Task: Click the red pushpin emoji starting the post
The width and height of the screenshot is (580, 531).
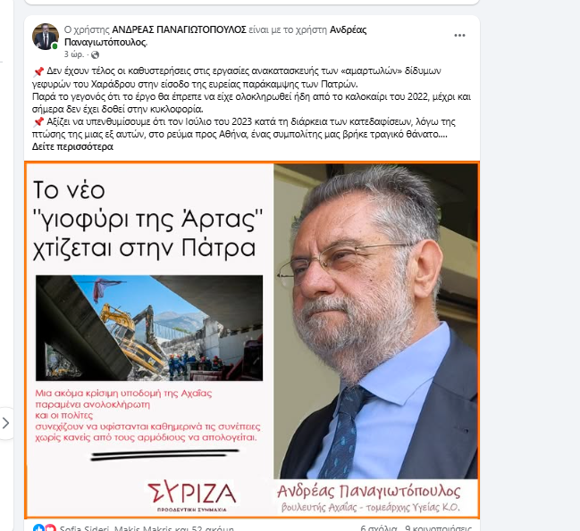Action: click(x=38, y=71)
